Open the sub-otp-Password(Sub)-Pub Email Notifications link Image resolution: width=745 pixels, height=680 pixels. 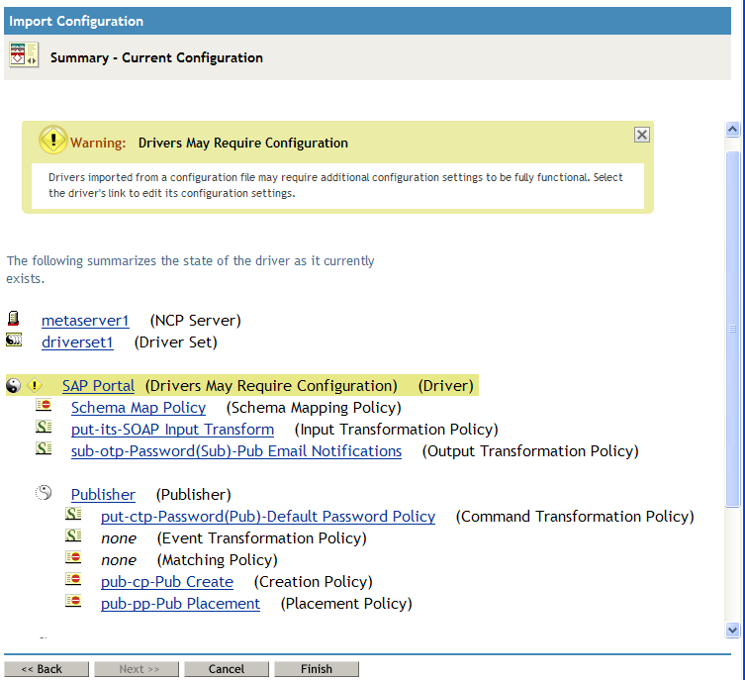pyautogui.click(x=236, y=451)
